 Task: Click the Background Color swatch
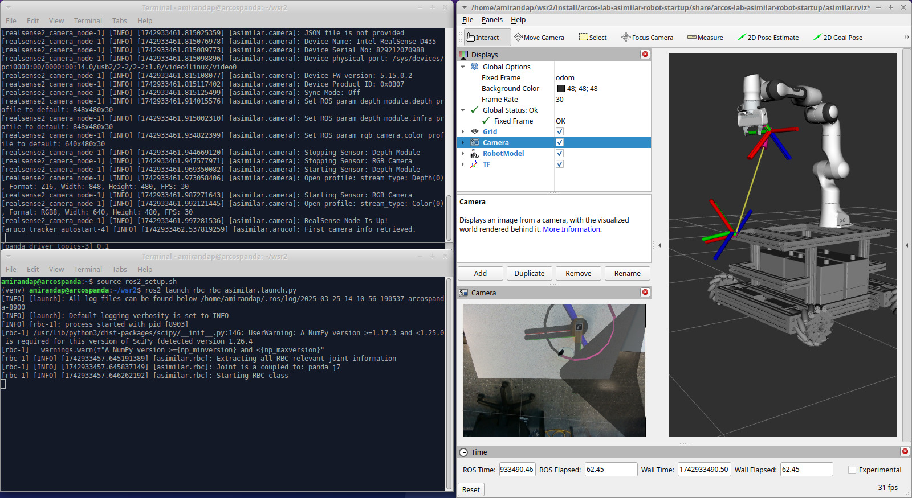(x=561, y=89)
